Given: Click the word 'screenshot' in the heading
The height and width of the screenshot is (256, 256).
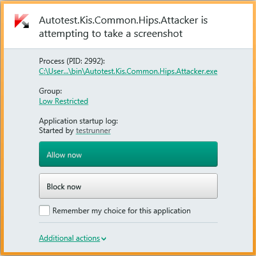Looking at the screenshot, I should [x=158, y=34].
